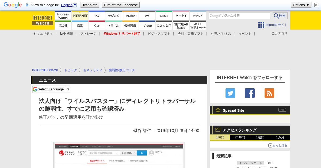The image size is (321, 168).
Task: Click the Translate button
Action: [90, 5]
